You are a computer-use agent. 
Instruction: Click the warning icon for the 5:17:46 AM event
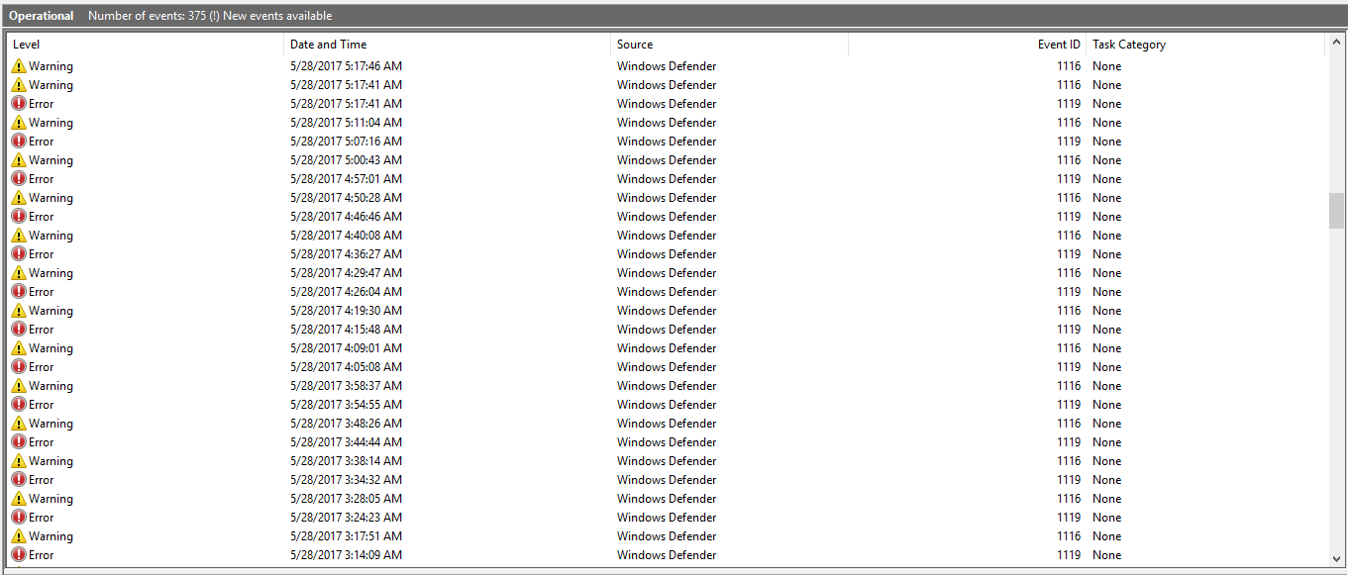click(x=19, y=66)
